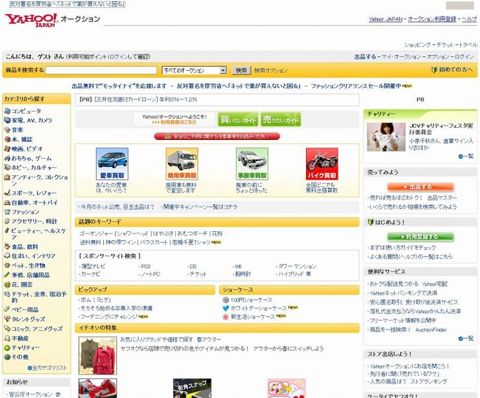Click the スポーツ、レジャー category icon
The image size is (480, 398).
(x=7, y=193)
